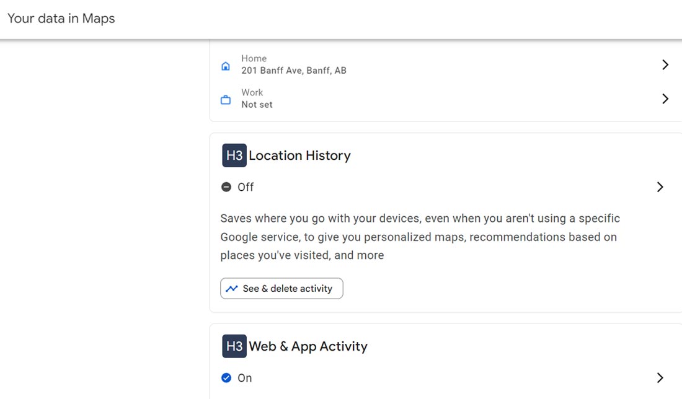Viewport: 682px width, 399px height.
Task: Click the blue Home house icon
Action: (226, 66)
